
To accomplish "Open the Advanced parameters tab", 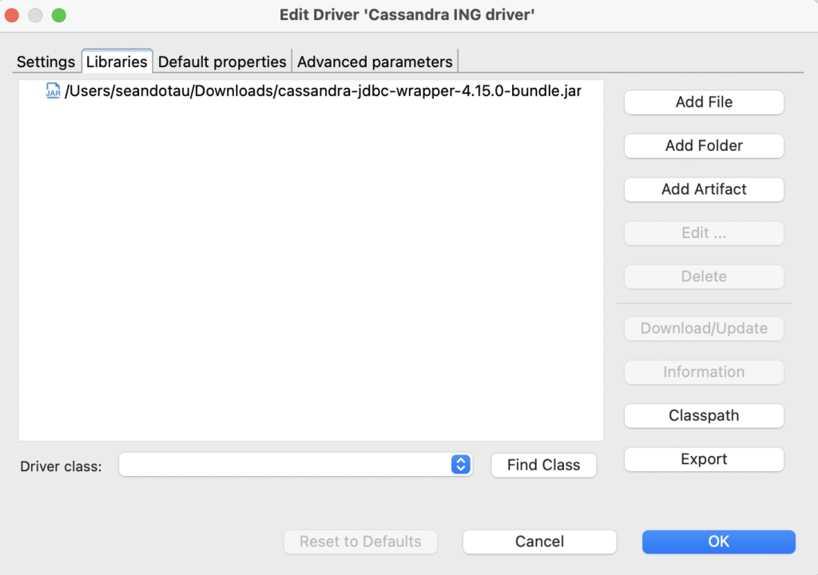I will click(375, 61).
